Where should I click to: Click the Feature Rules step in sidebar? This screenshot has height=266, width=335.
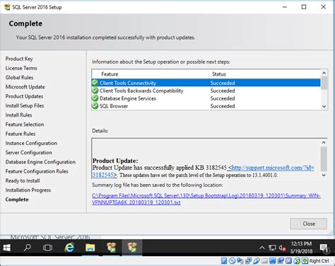click(20, 134)
